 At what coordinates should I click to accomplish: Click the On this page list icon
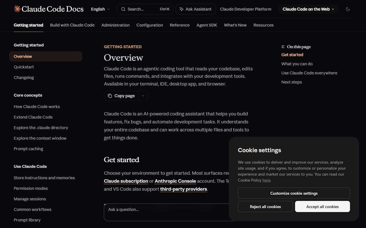pyautogui.click(x=283, y=47)
